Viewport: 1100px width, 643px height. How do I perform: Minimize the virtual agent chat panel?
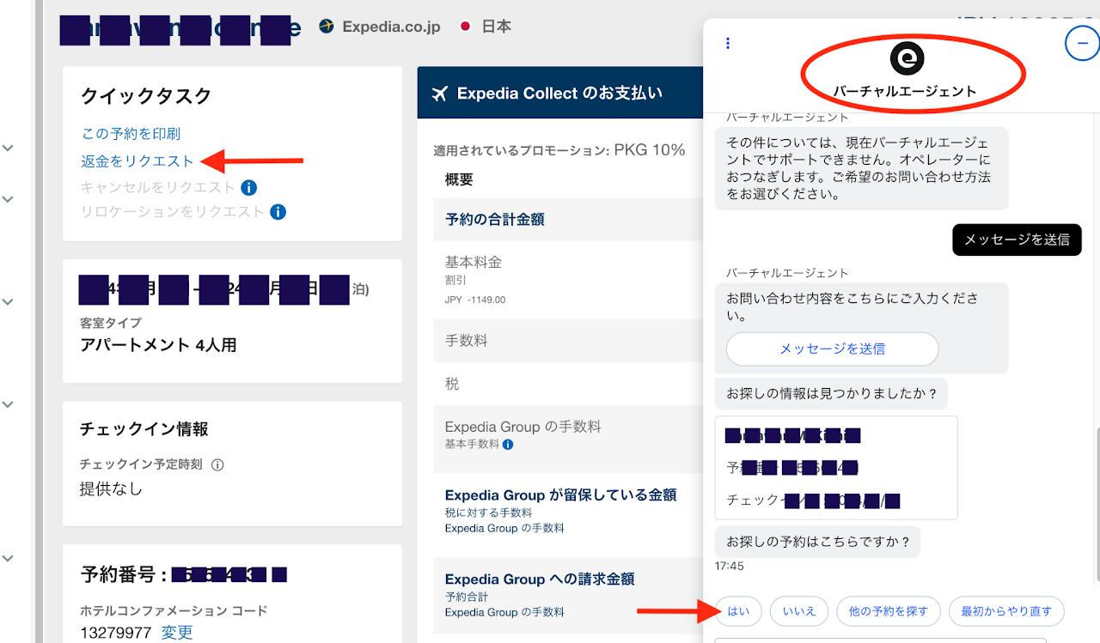[x=1081, y=43]
